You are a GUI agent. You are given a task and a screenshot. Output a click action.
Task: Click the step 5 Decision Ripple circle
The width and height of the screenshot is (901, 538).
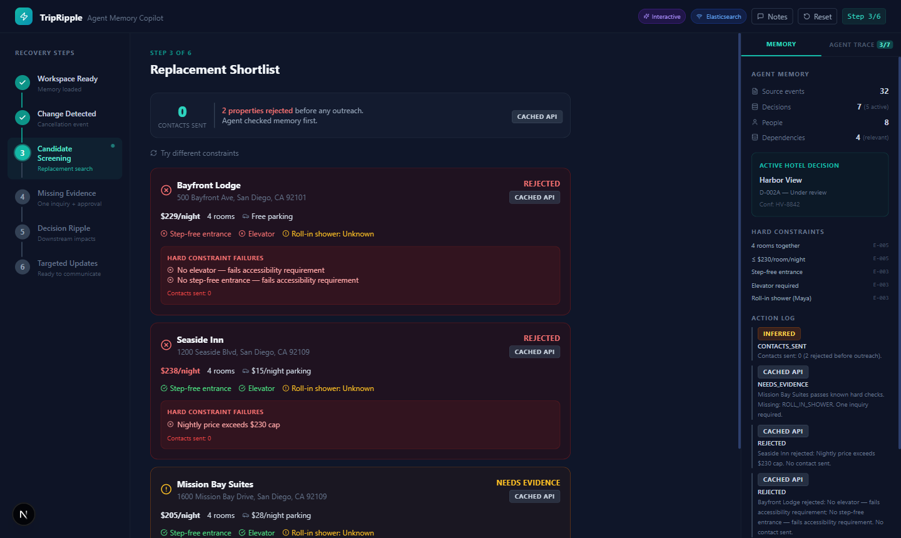pyautogui.click(x=23, y=232)
